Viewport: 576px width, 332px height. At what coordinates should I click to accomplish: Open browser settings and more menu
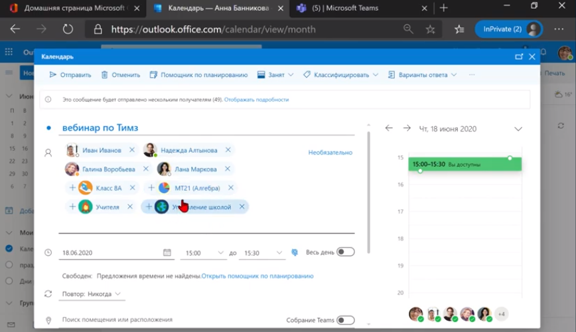click(559, 29)
